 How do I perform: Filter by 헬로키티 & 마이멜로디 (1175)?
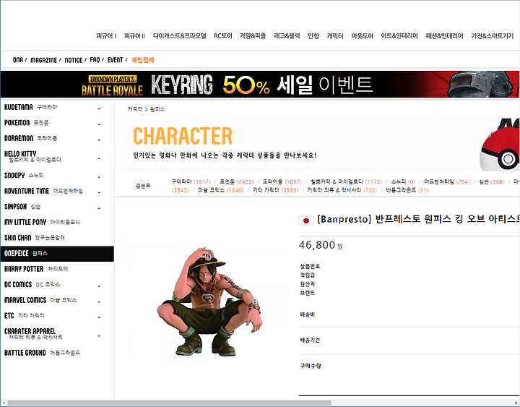pos(346,181)
